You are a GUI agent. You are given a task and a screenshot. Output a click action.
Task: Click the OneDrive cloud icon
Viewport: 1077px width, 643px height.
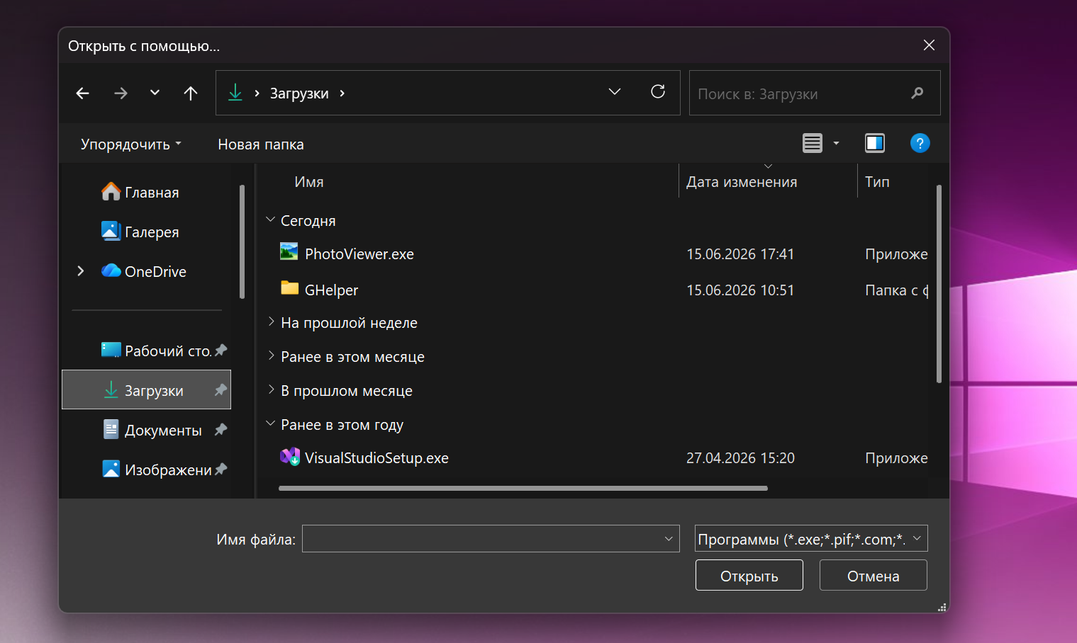pyautogui.click(x=111, y=271)
